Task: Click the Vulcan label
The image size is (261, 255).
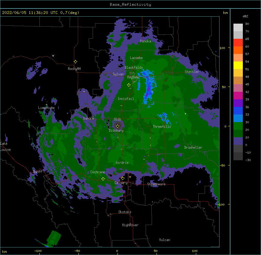Action: (164, 240)
